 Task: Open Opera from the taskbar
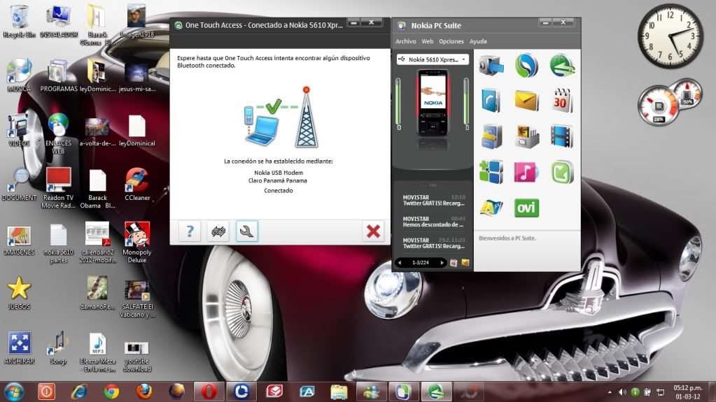click(x=209, y=392)
